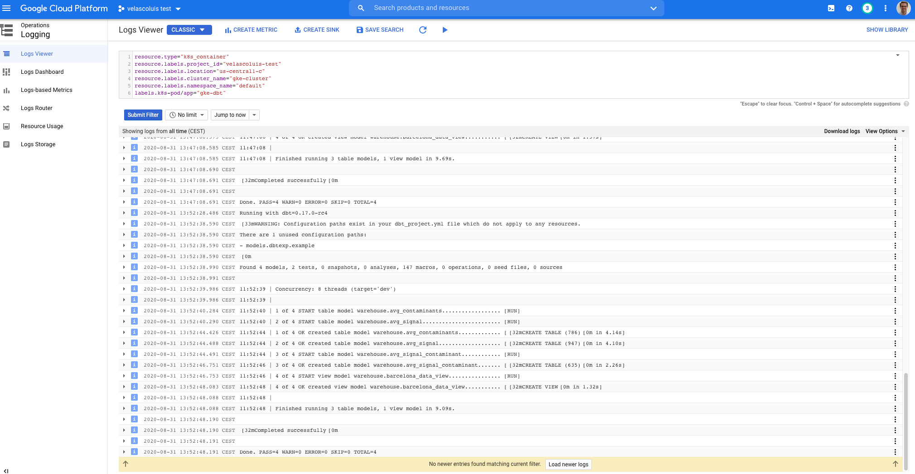The height and width of the screenshot is (474, 915).
Task: Open the top bar three-dot settings menu
Action: tap(886, 8)
